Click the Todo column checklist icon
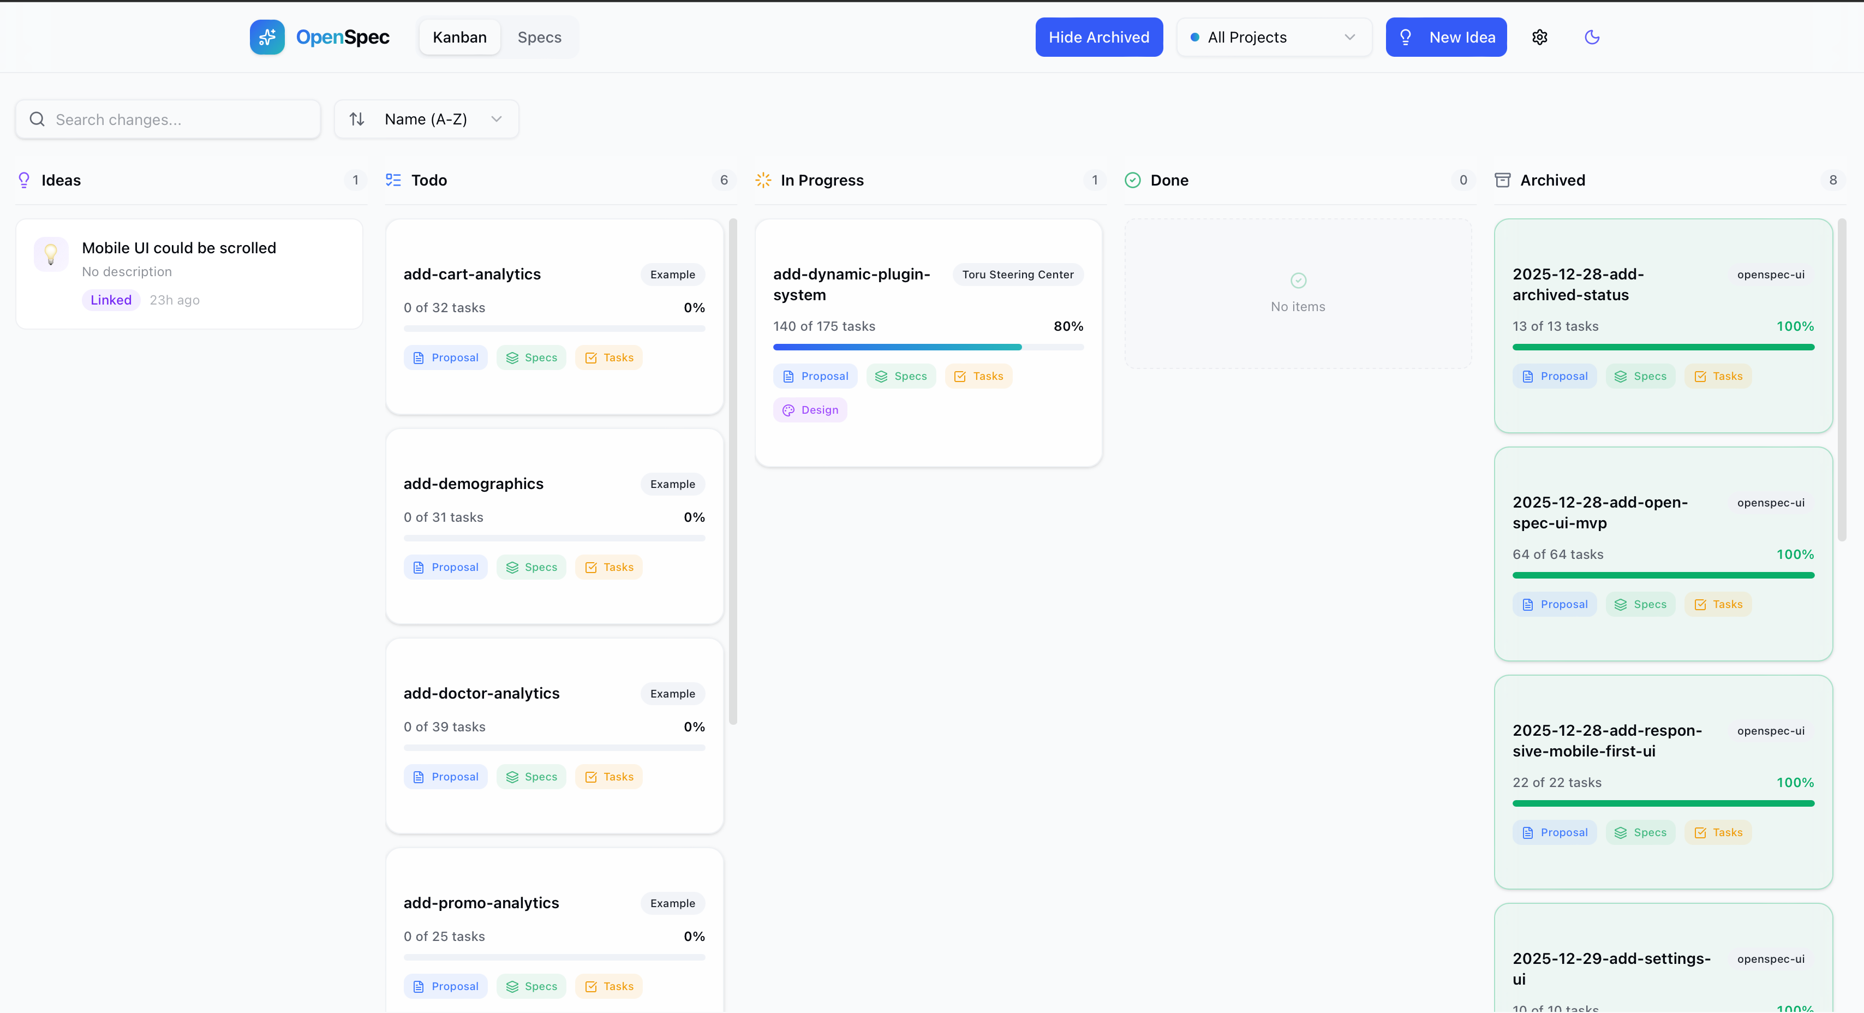The width and height of the screenshot is (1864, 1013). tap(393, 180)
